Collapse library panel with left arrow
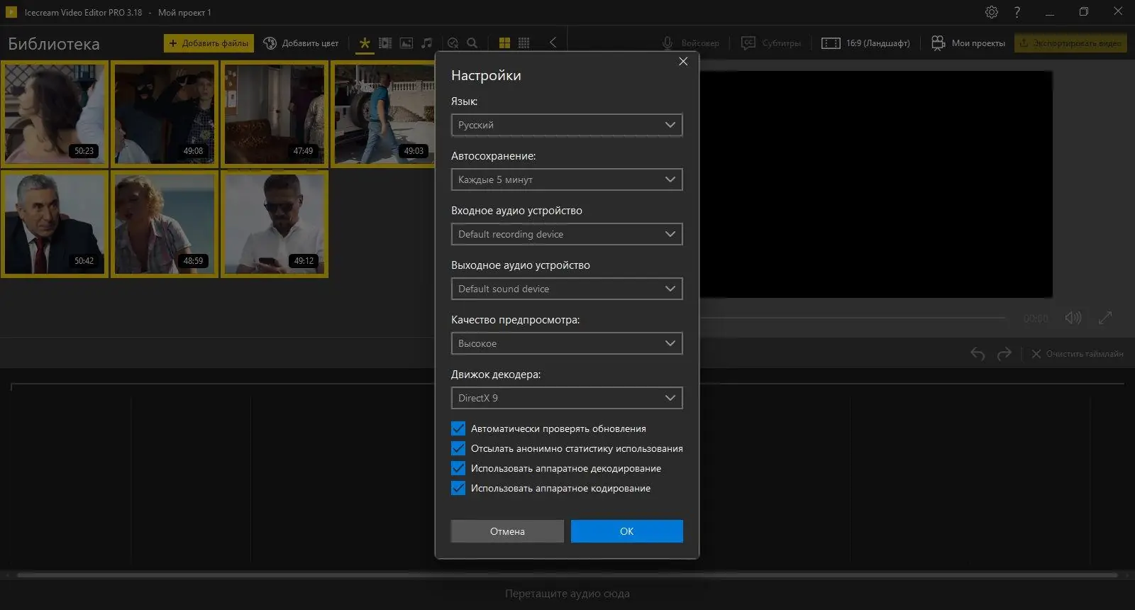The width and height of the screenshot is (1135, 610). [553, 43]
